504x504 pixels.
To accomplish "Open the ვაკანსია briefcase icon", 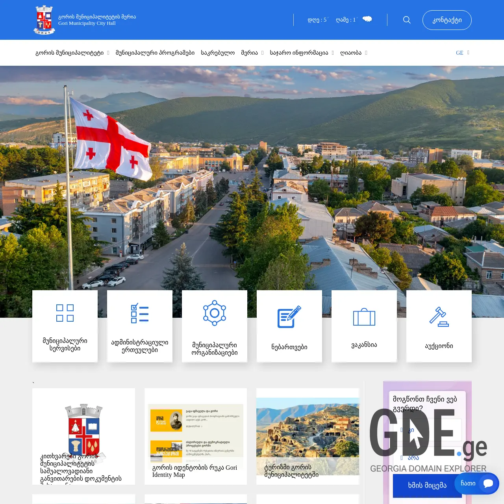I will 364,317.
